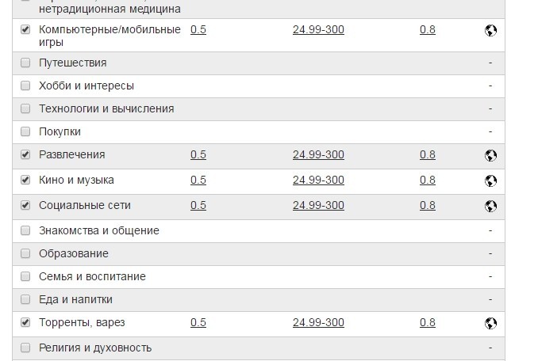Image resolution: width=538 pixels, height=361 pixels.
Task: Tick Знакомства и общение checkbox
Action: point(25,230)
